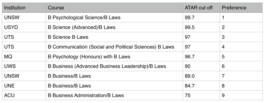Select the ATAR cut off header cell
Screen dimensions: 265x103
[198, 8]
